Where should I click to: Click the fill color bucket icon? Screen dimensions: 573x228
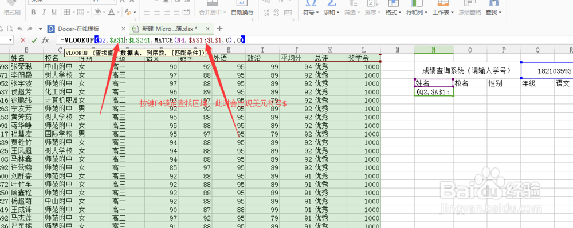97,12
